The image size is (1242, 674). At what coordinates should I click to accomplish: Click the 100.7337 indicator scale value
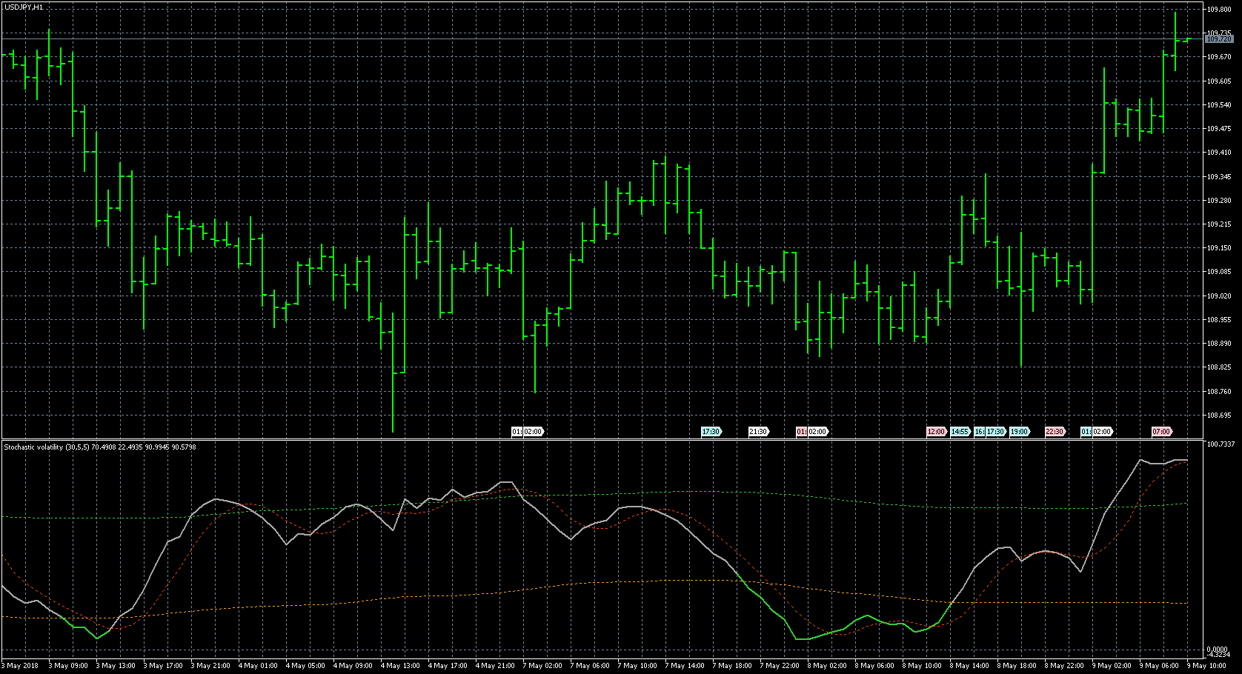tap(1221, 444)
